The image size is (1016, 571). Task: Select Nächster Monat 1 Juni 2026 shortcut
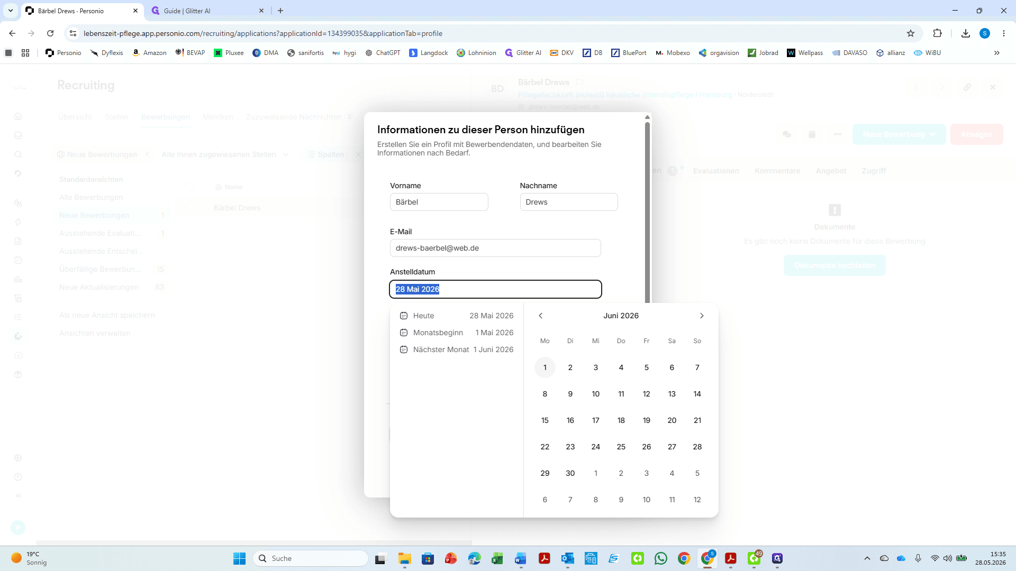pyautogui.click(x=456, y=349)
